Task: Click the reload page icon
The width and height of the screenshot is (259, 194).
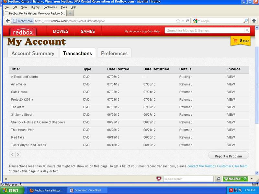Action: (187, 21)
